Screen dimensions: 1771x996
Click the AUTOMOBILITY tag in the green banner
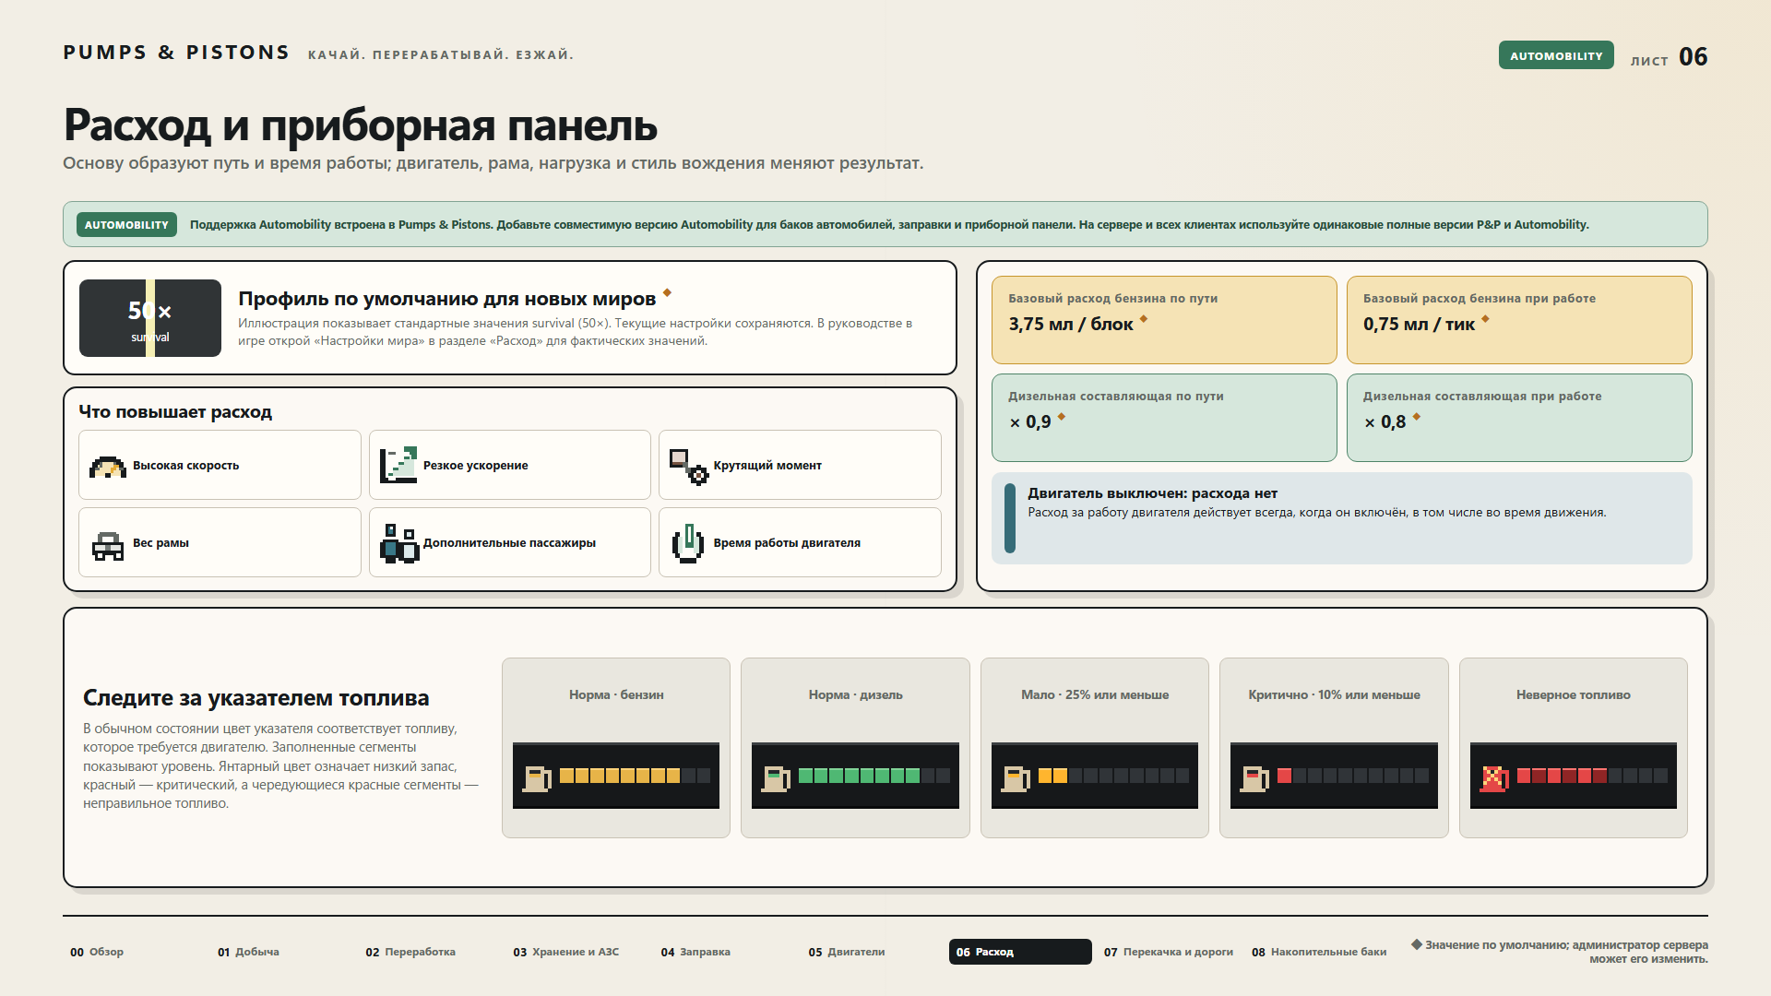click(x=126, y=225)
